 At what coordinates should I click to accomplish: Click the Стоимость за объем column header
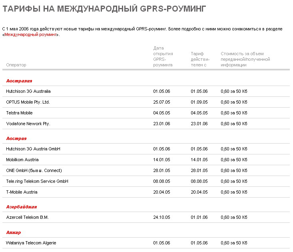coord(245,59)
